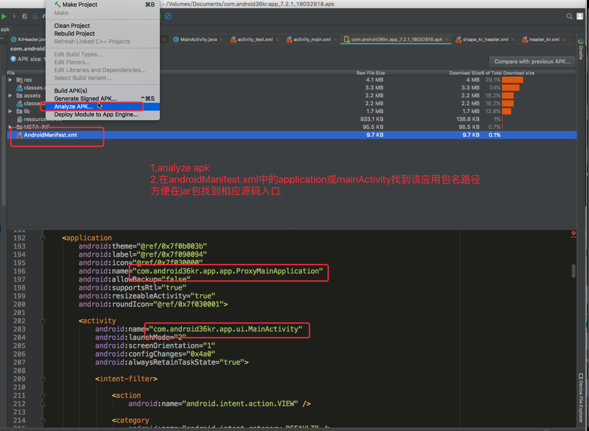Viewport: 589px width, 431px height.
Task: Close the com.android36kr.app apk tab
Action: click(447, 39)
